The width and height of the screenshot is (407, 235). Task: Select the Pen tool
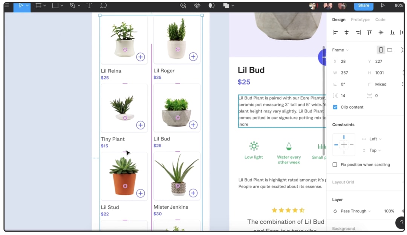tap(72, 5)
